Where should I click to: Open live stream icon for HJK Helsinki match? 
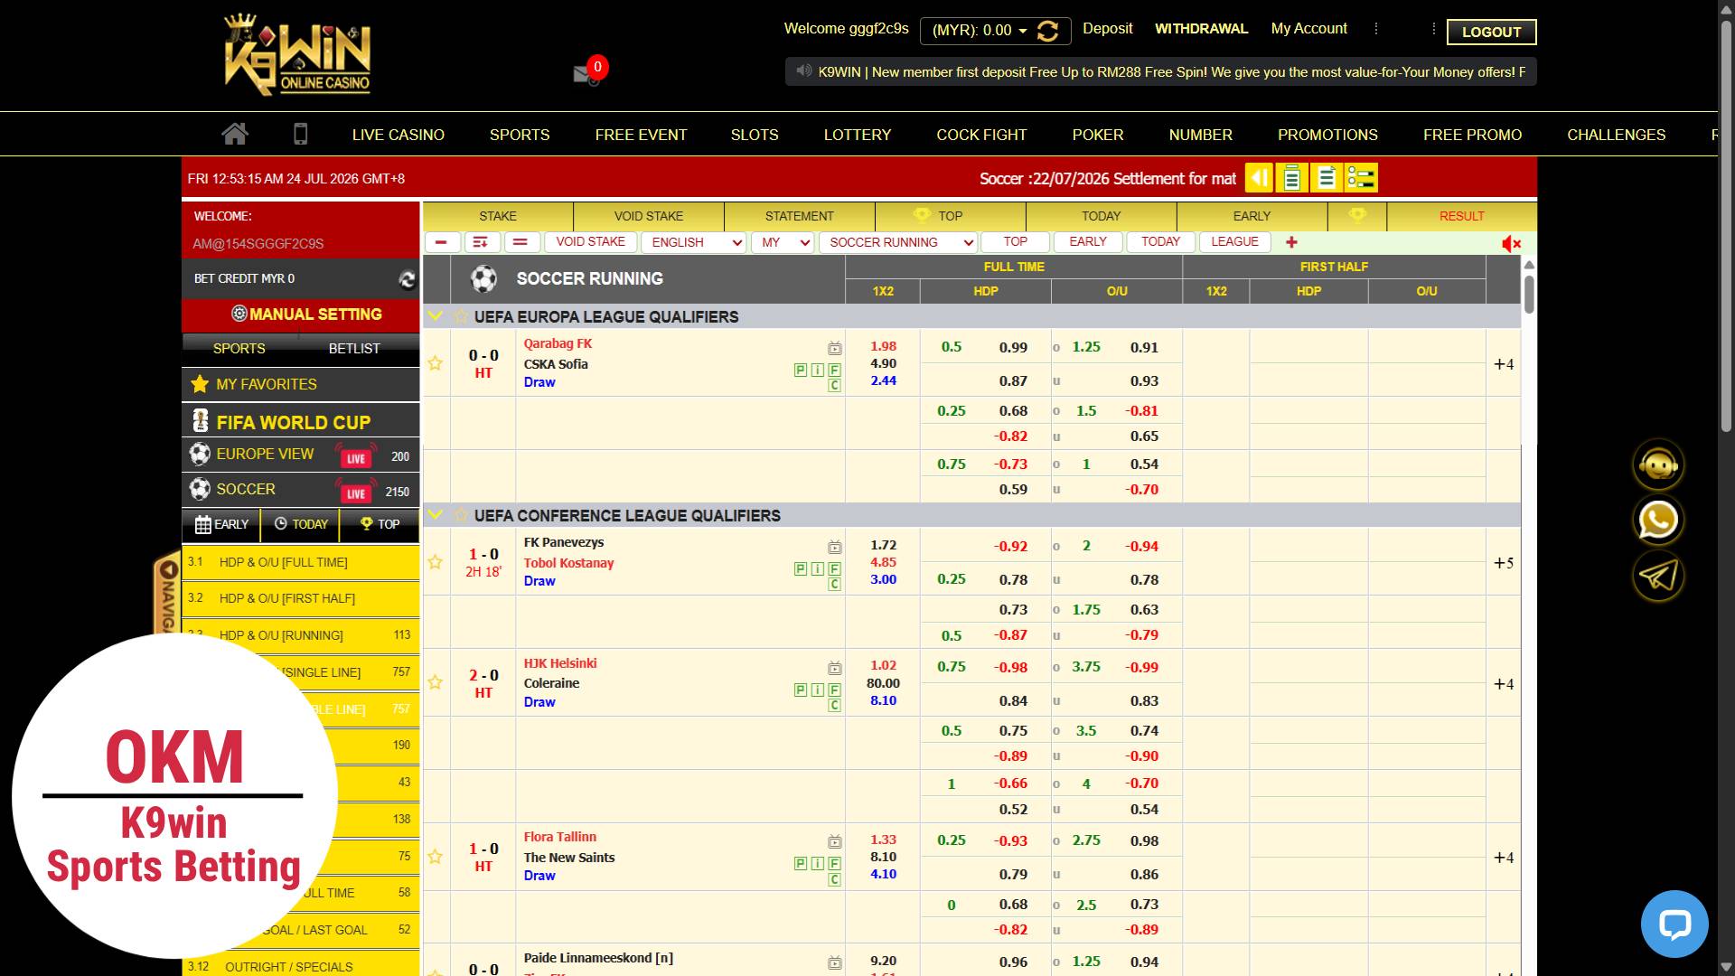pyautogui.click(x=834, y=668)
